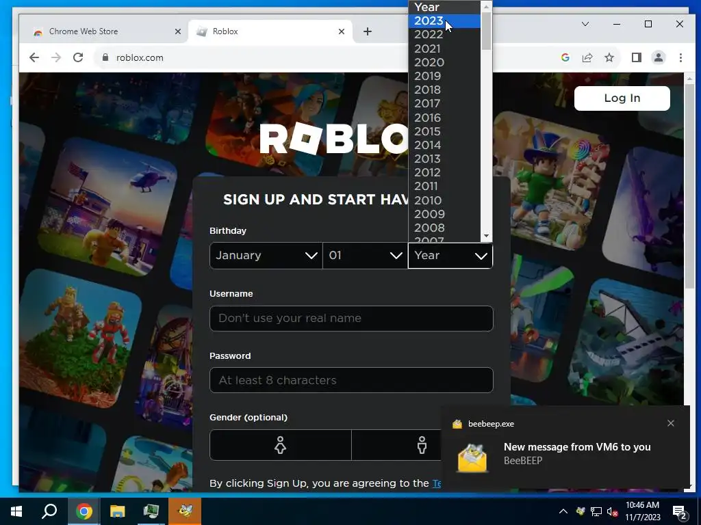Click the Chrome taskbar icon
Viewport: 701px width, 525px height.
[x=84, y=511]
